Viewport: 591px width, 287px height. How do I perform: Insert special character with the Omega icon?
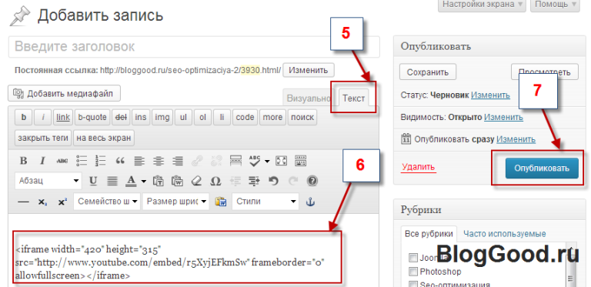[x=215, y=181]
